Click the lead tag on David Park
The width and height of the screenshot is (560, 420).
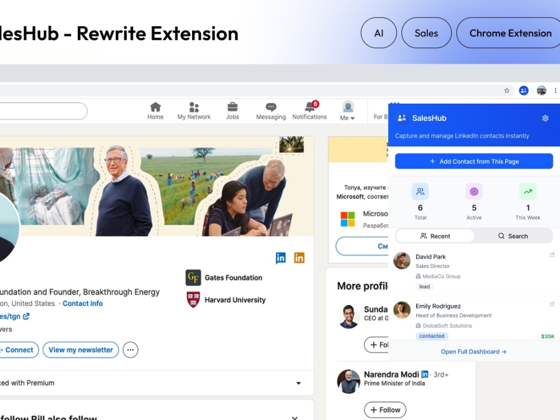pos(424,286)
